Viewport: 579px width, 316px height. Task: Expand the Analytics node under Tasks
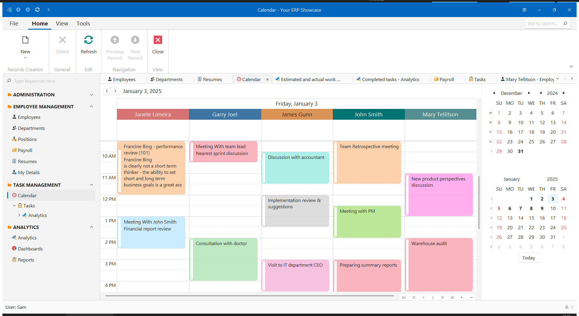pyautogui.click(x=19, y=215)
